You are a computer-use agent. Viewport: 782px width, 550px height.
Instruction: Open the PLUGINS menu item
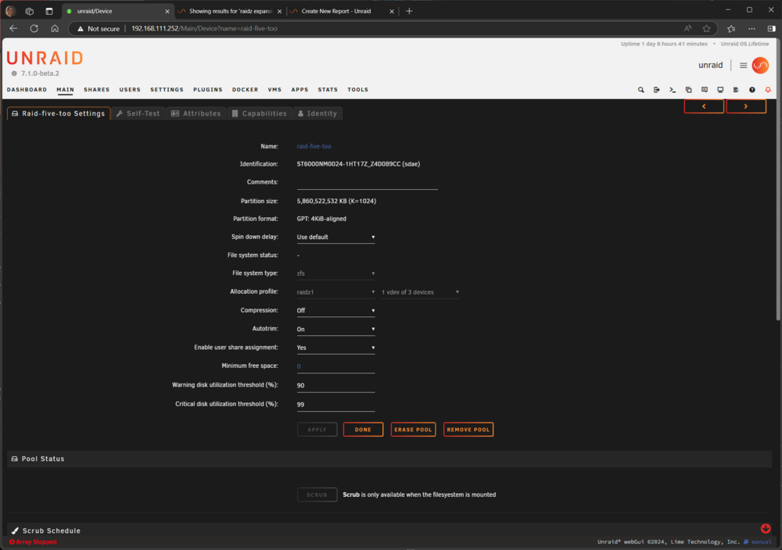click(208, 90)
